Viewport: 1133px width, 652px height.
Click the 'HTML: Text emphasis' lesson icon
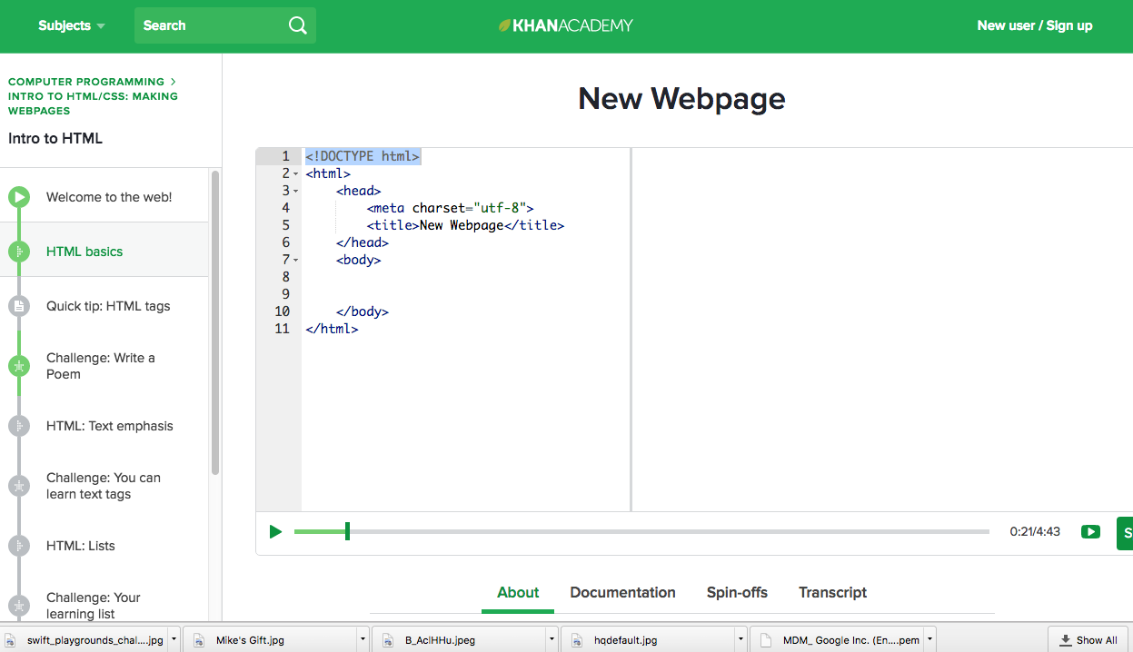point(19,426)
